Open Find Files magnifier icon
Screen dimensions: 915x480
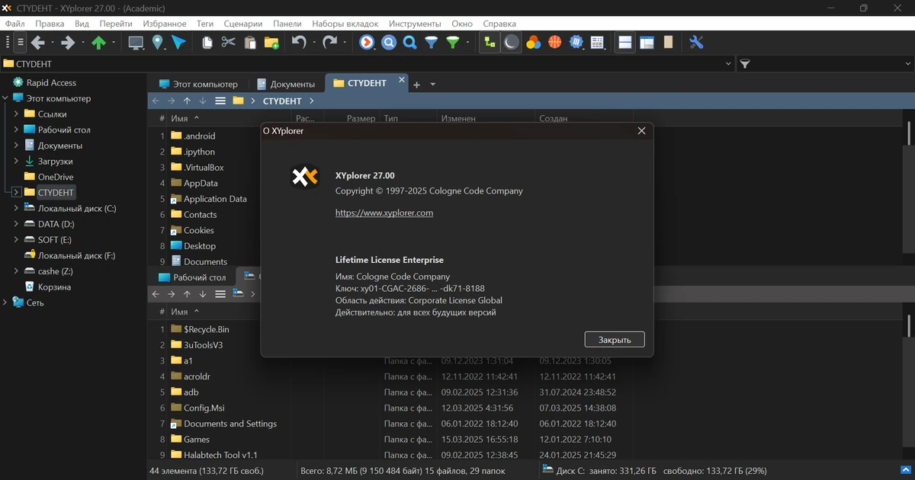tap(409, 43)
